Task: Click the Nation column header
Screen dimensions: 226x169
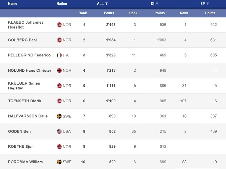Action: [62, 4]
